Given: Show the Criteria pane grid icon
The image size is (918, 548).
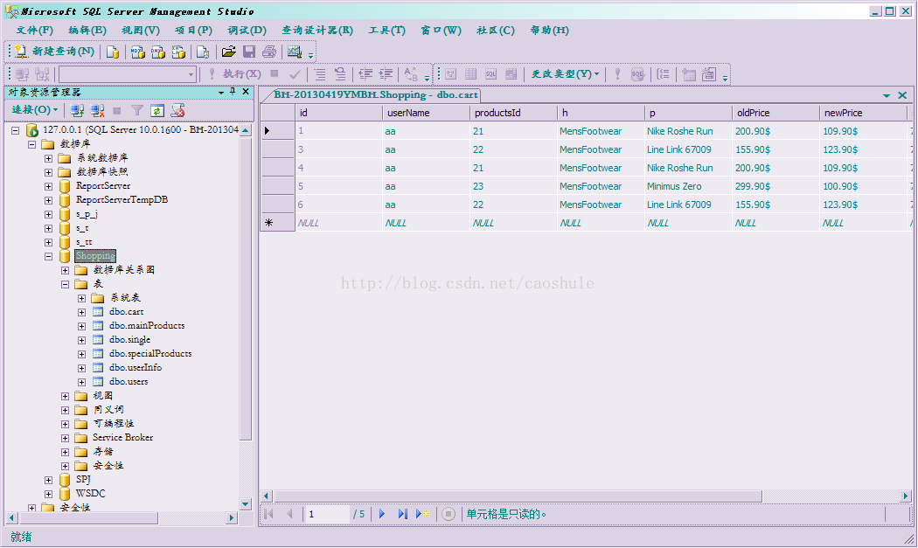Looking at the screenshot, I should point(470,74).
